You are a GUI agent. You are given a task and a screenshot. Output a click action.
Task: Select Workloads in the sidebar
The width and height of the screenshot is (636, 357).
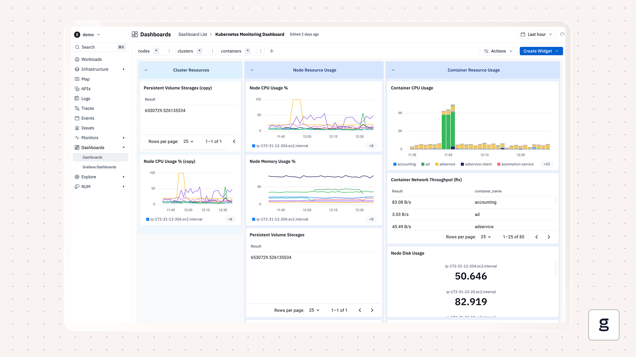coord(91,59)
